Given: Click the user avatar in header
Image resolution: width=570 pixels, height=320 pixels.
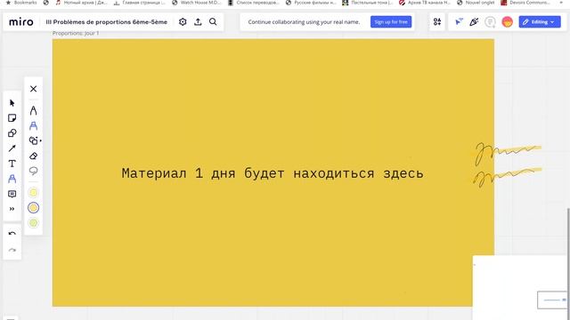Looking at the screenshot, I should point(507,22).
